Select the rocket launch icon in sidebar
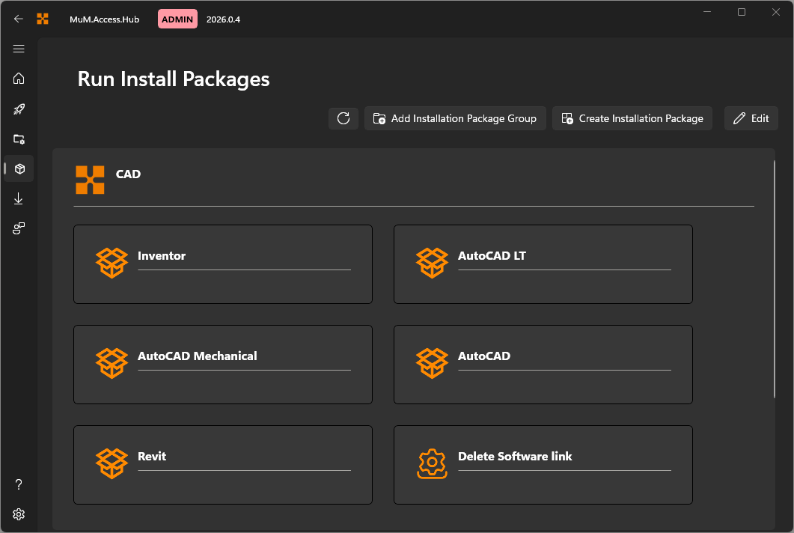Screen dimensions: 794x533 pyautogui.click(x=19, y=109)
